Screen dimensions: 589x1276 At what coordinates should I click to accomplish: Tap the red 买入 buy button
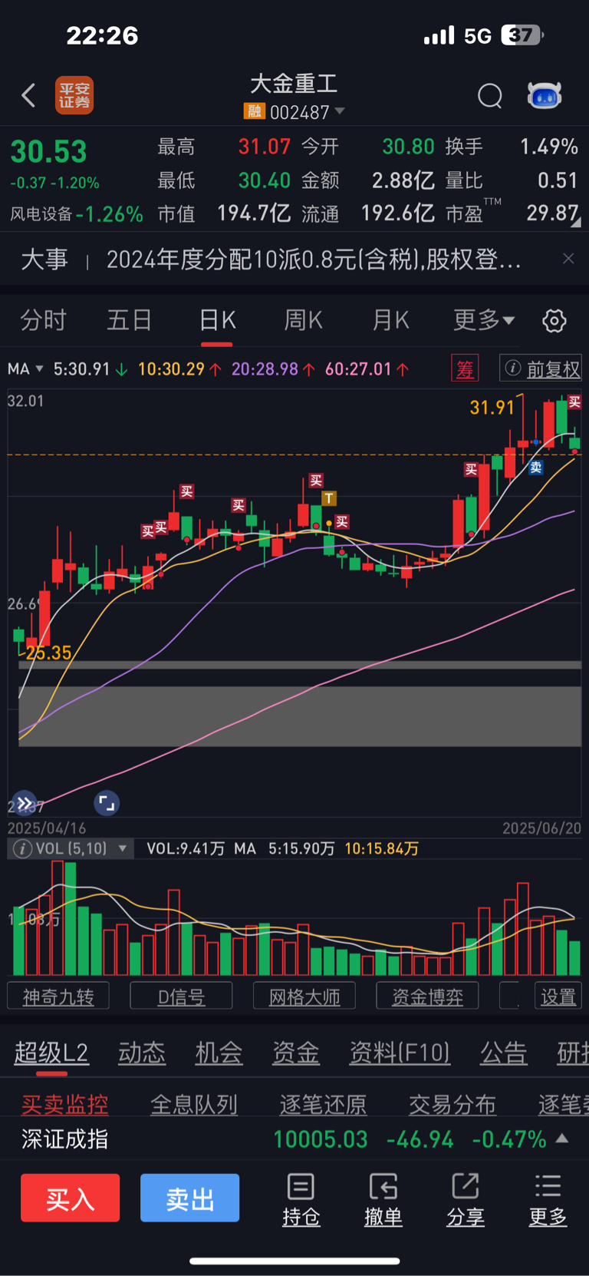point(70,1198)
